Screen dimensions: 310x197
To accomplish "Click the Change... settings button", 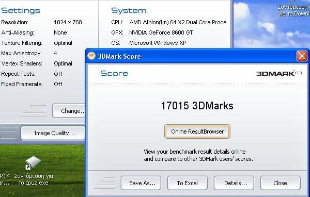I will click(69, 111).
